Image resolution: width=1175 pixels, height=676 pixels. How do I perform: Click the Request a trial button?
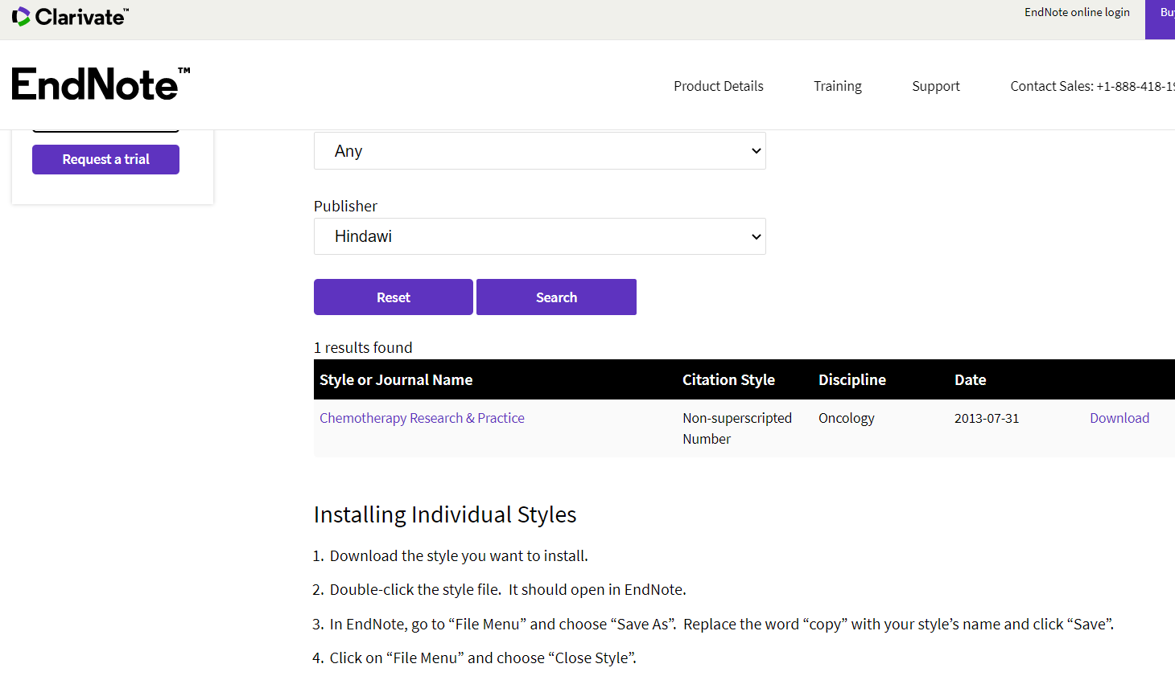coord(105,159)
